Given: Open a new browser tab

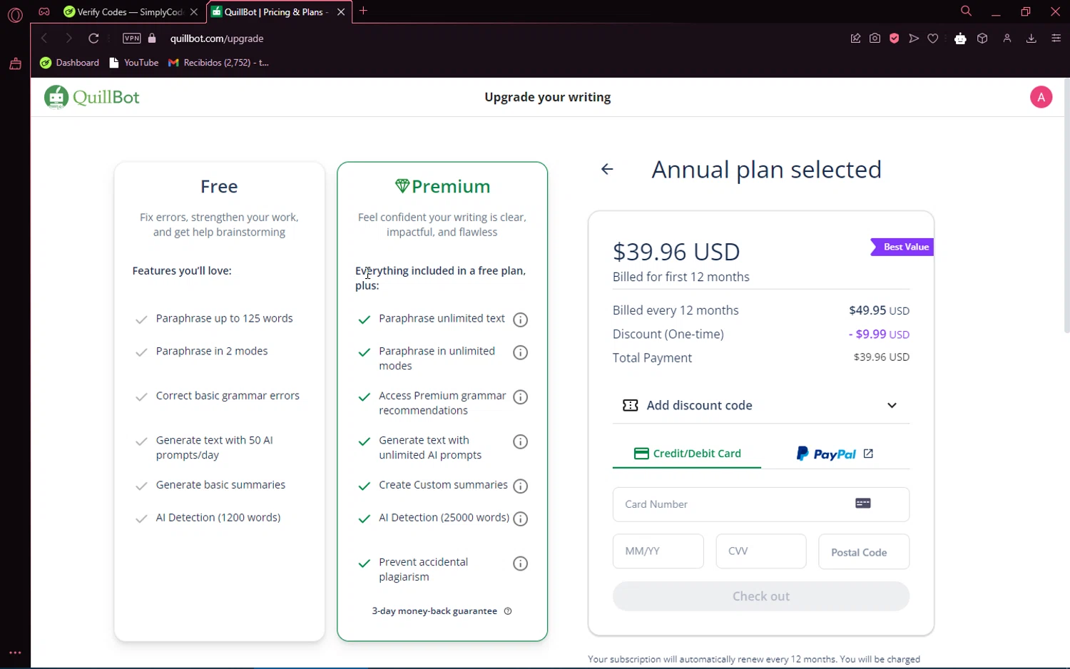Looking at the screenshot, I should tap(363, 11).
